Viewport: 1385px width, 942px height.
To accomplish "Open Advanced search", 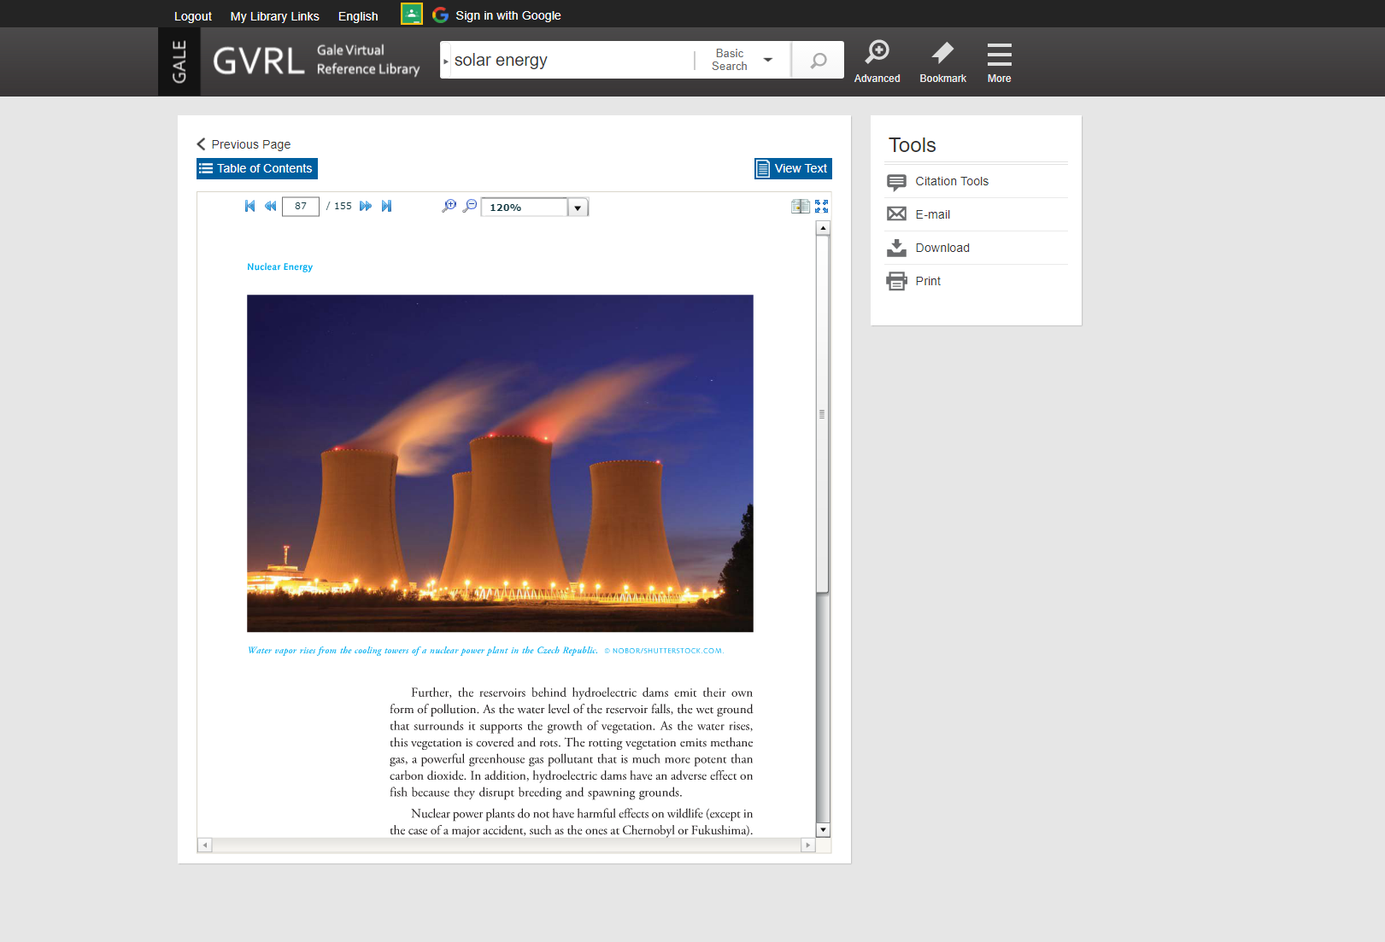I will (x=877, y=61).
